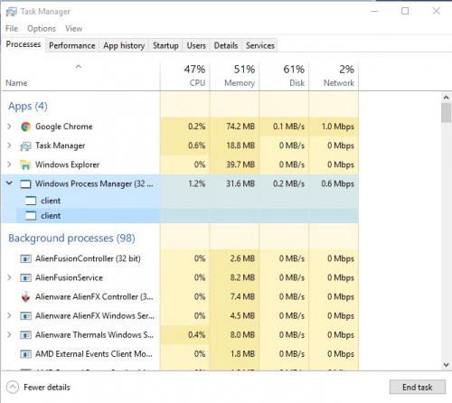This screenshot has height=403, width=452.
Task: Select the Processes tab
Action: pos(24,44)
